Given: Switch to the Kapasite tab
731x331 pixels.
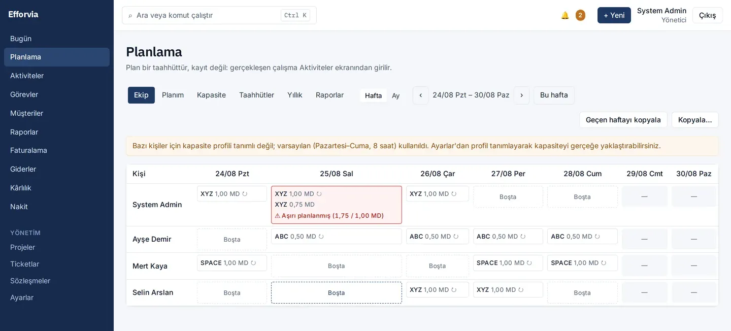Looking at the screenshot, I should 211,95.
